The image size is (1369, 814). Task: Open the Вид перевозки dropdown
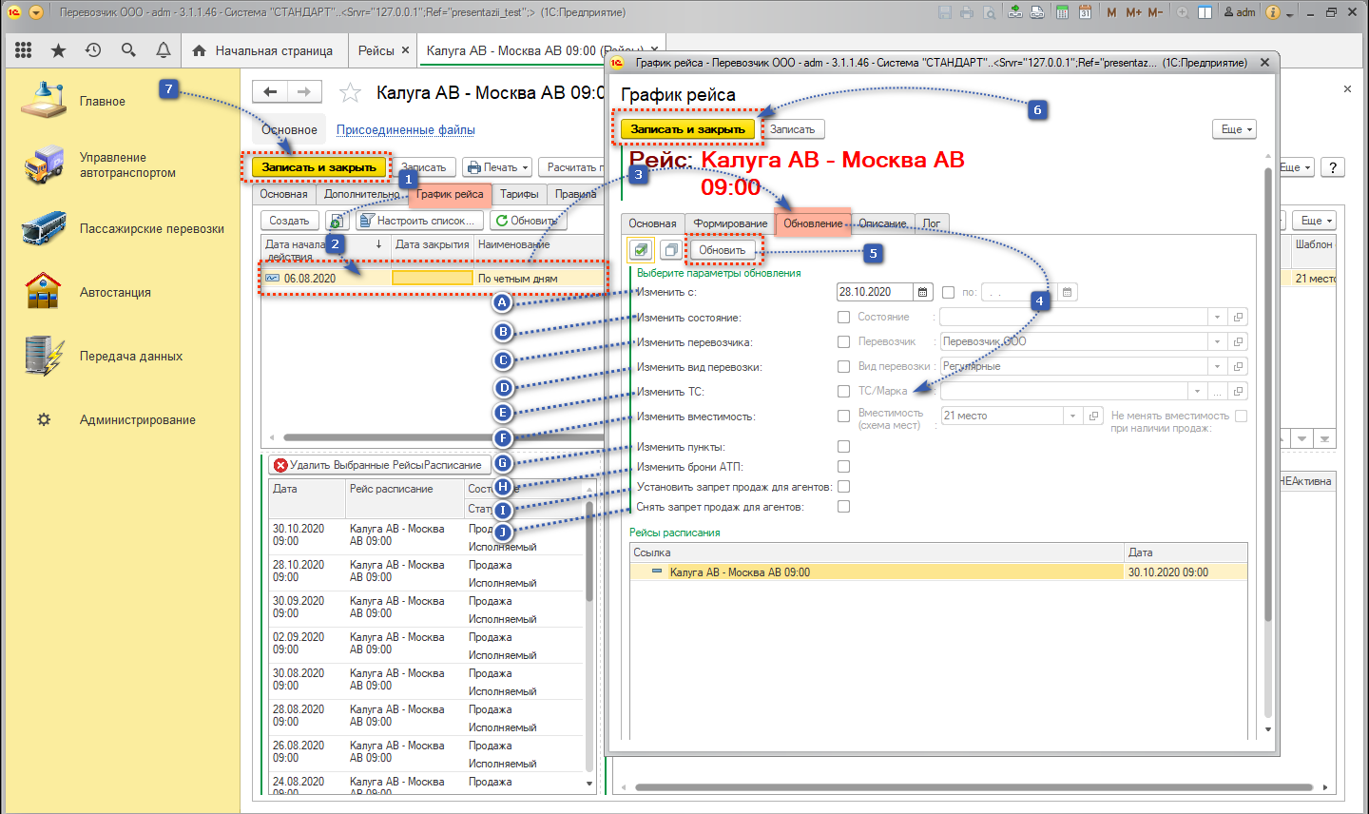tap(1217, 367)
